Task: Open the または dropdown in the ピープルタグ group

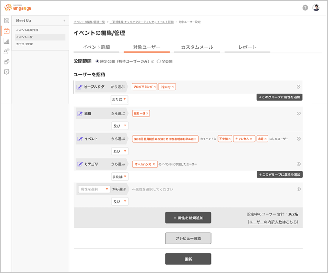Action: click(x=118, y=99)
